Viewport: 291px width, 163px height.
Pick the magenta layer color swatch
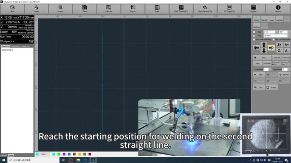coord(64,154)
